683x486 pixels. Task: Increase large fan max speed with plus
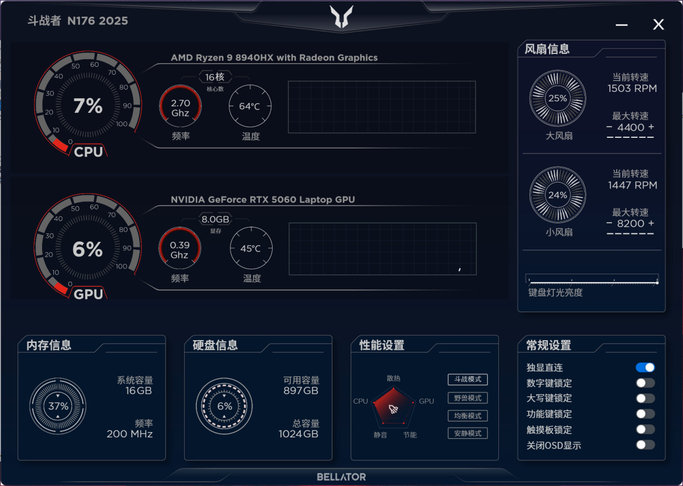[650, 128]
